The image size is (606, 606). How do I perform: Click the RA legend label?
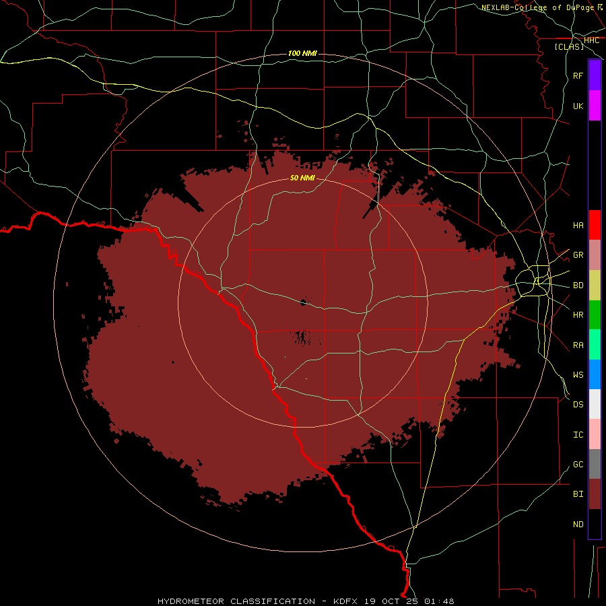click(578, 345)
